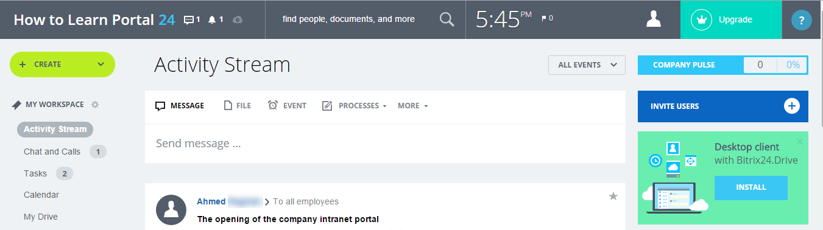
Task: Click the Company Pulse 0% value
Action: tap(793, 65)
